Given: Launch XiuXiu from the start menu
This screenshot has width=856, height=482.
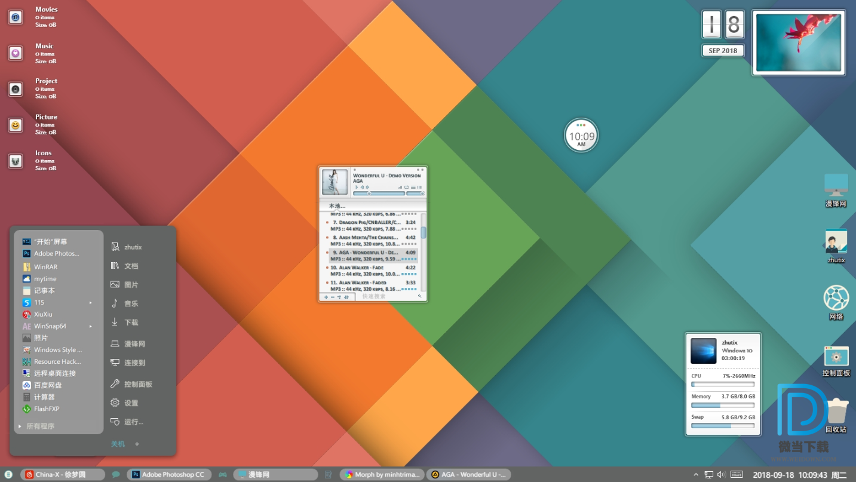Looking at the screenshot, I should point(38,314).
